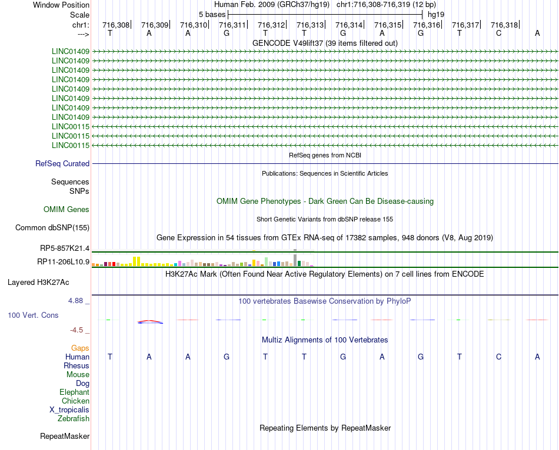
Task: Click the Sequences track label
Action: click(70, 182)
